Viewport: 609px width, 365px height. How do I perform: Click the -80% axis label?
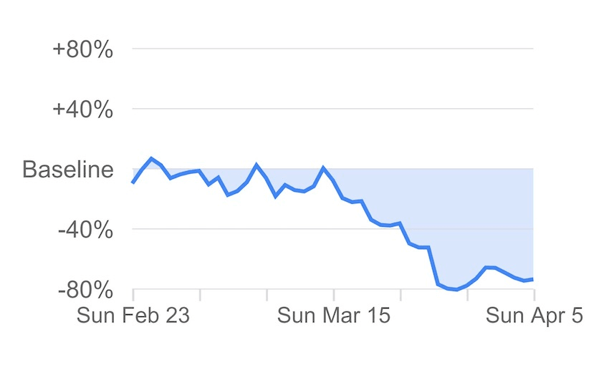[85, 291]
